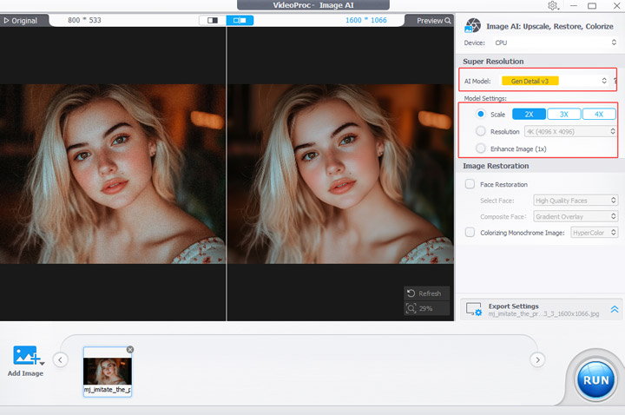Click the output file name in Export Settings
The height and width of the screenshot is (415, 625).
[543, 314]
